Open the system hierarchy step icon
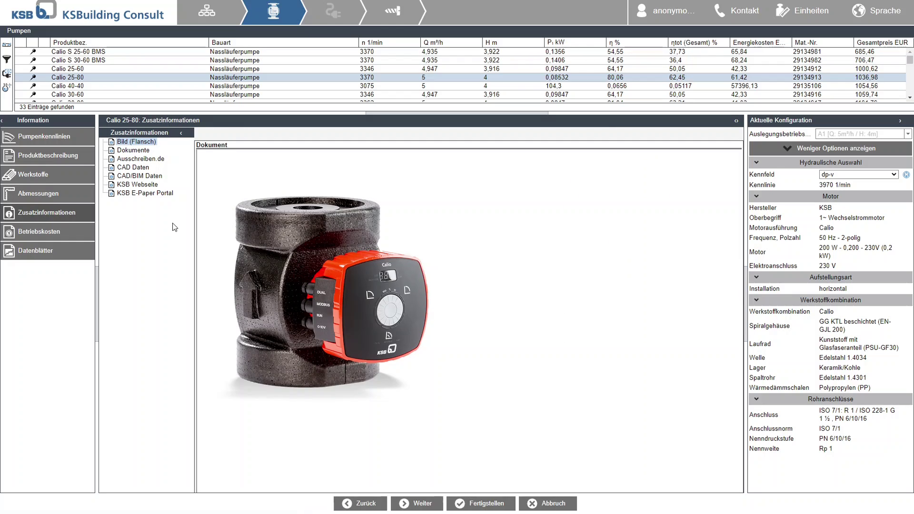Viewport: 914px width, 514px height. pos(207,11)
